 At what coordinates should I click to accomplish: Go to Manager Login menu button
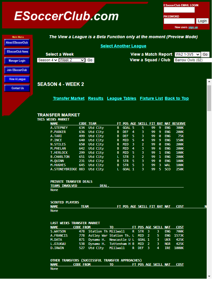[x=17, y=61]
